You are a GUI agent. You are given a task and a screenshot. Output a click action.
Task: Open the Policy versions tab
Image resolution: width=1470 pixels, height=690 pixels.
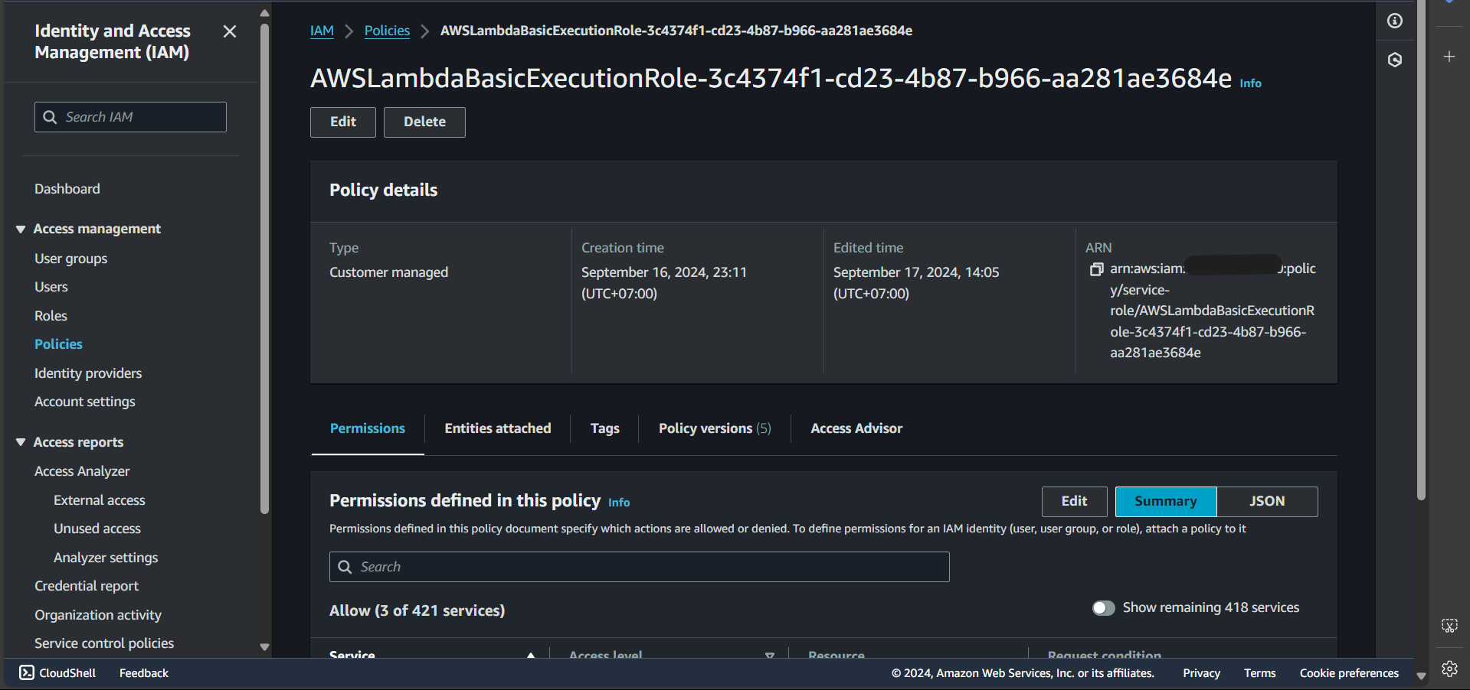click(714, 428)
